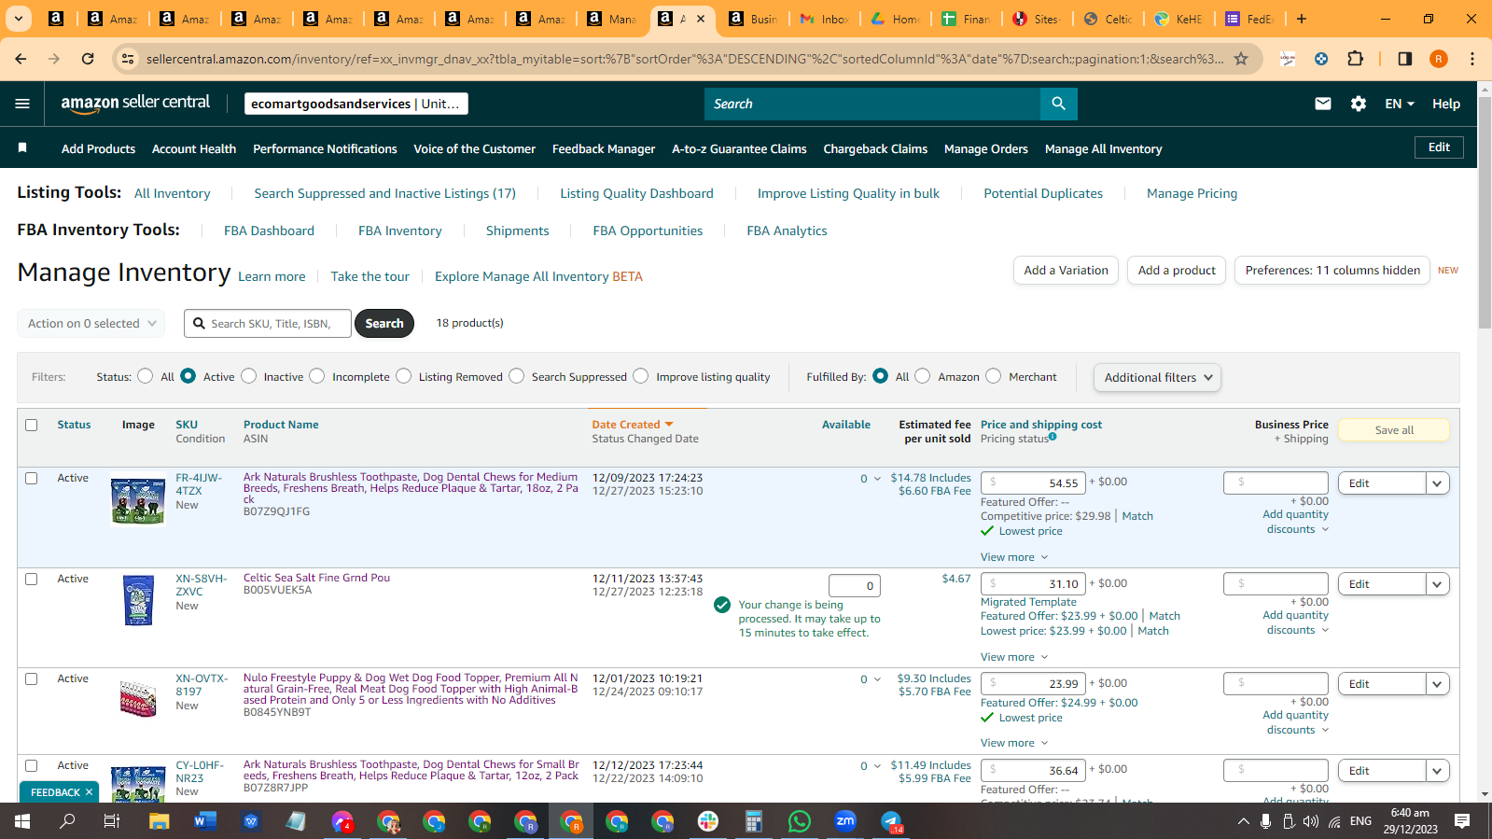Open Performance Notifications in the nav bar

325,148
